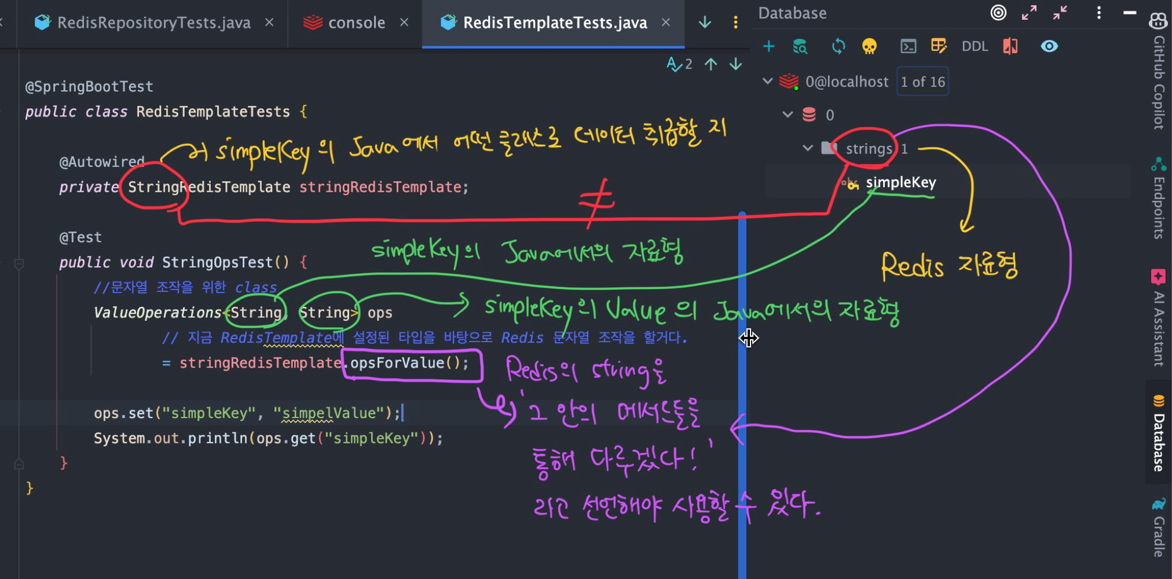Image resolution: width=1172 pixels, height=579 pixels.
Task: Toggle expanded view of the Database panel
Action: tap(1029, 13)
